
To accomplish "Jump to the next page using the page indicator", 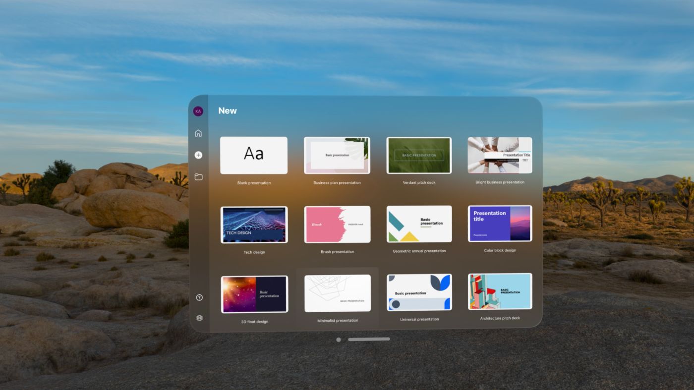I will [369, 339].
